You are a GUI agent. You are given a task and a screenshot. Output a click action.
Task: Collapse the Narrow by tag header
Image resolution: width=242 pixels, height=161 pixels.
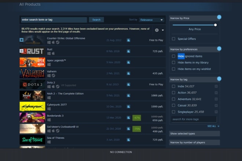click(194, 79)
